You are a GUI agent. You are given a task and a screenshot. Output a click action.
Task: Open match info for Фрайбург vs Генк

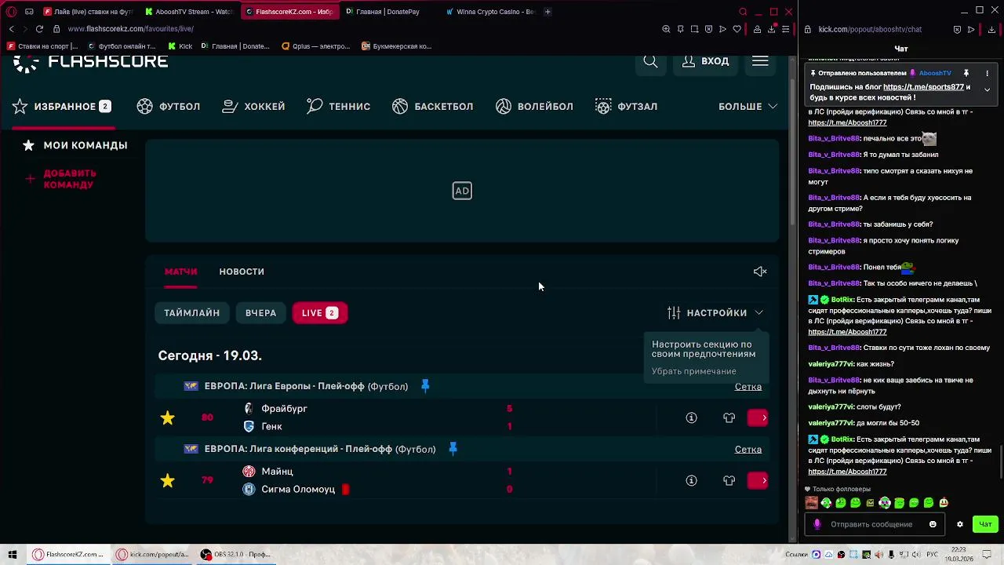point(691,418)
